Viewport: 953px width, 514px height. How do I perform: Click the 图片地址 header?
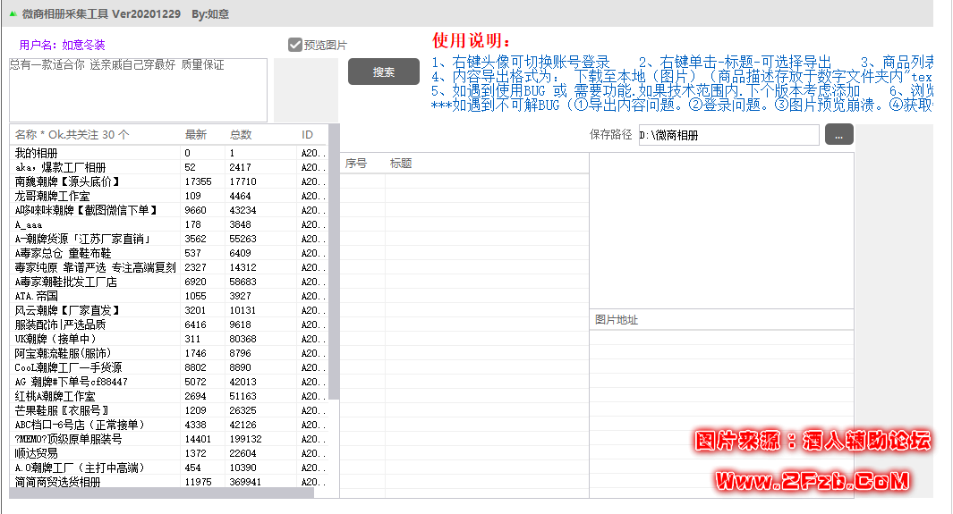[x=617, y=319]
